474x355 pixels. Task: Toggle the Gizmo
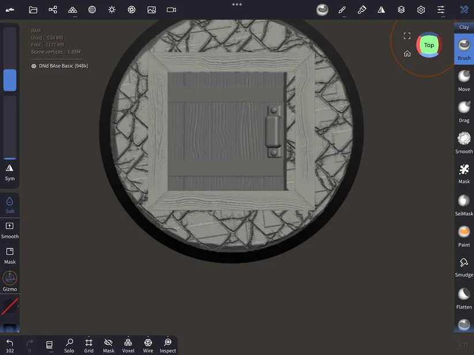click(10, 281)
